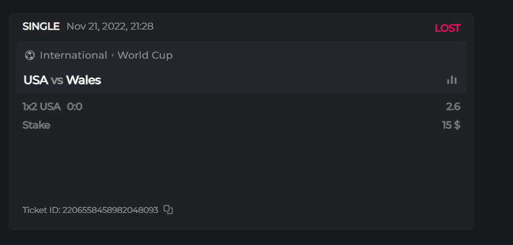The image size is (513, 245).
Task: Click the 2.6 odds value
Action: [453, 107]
